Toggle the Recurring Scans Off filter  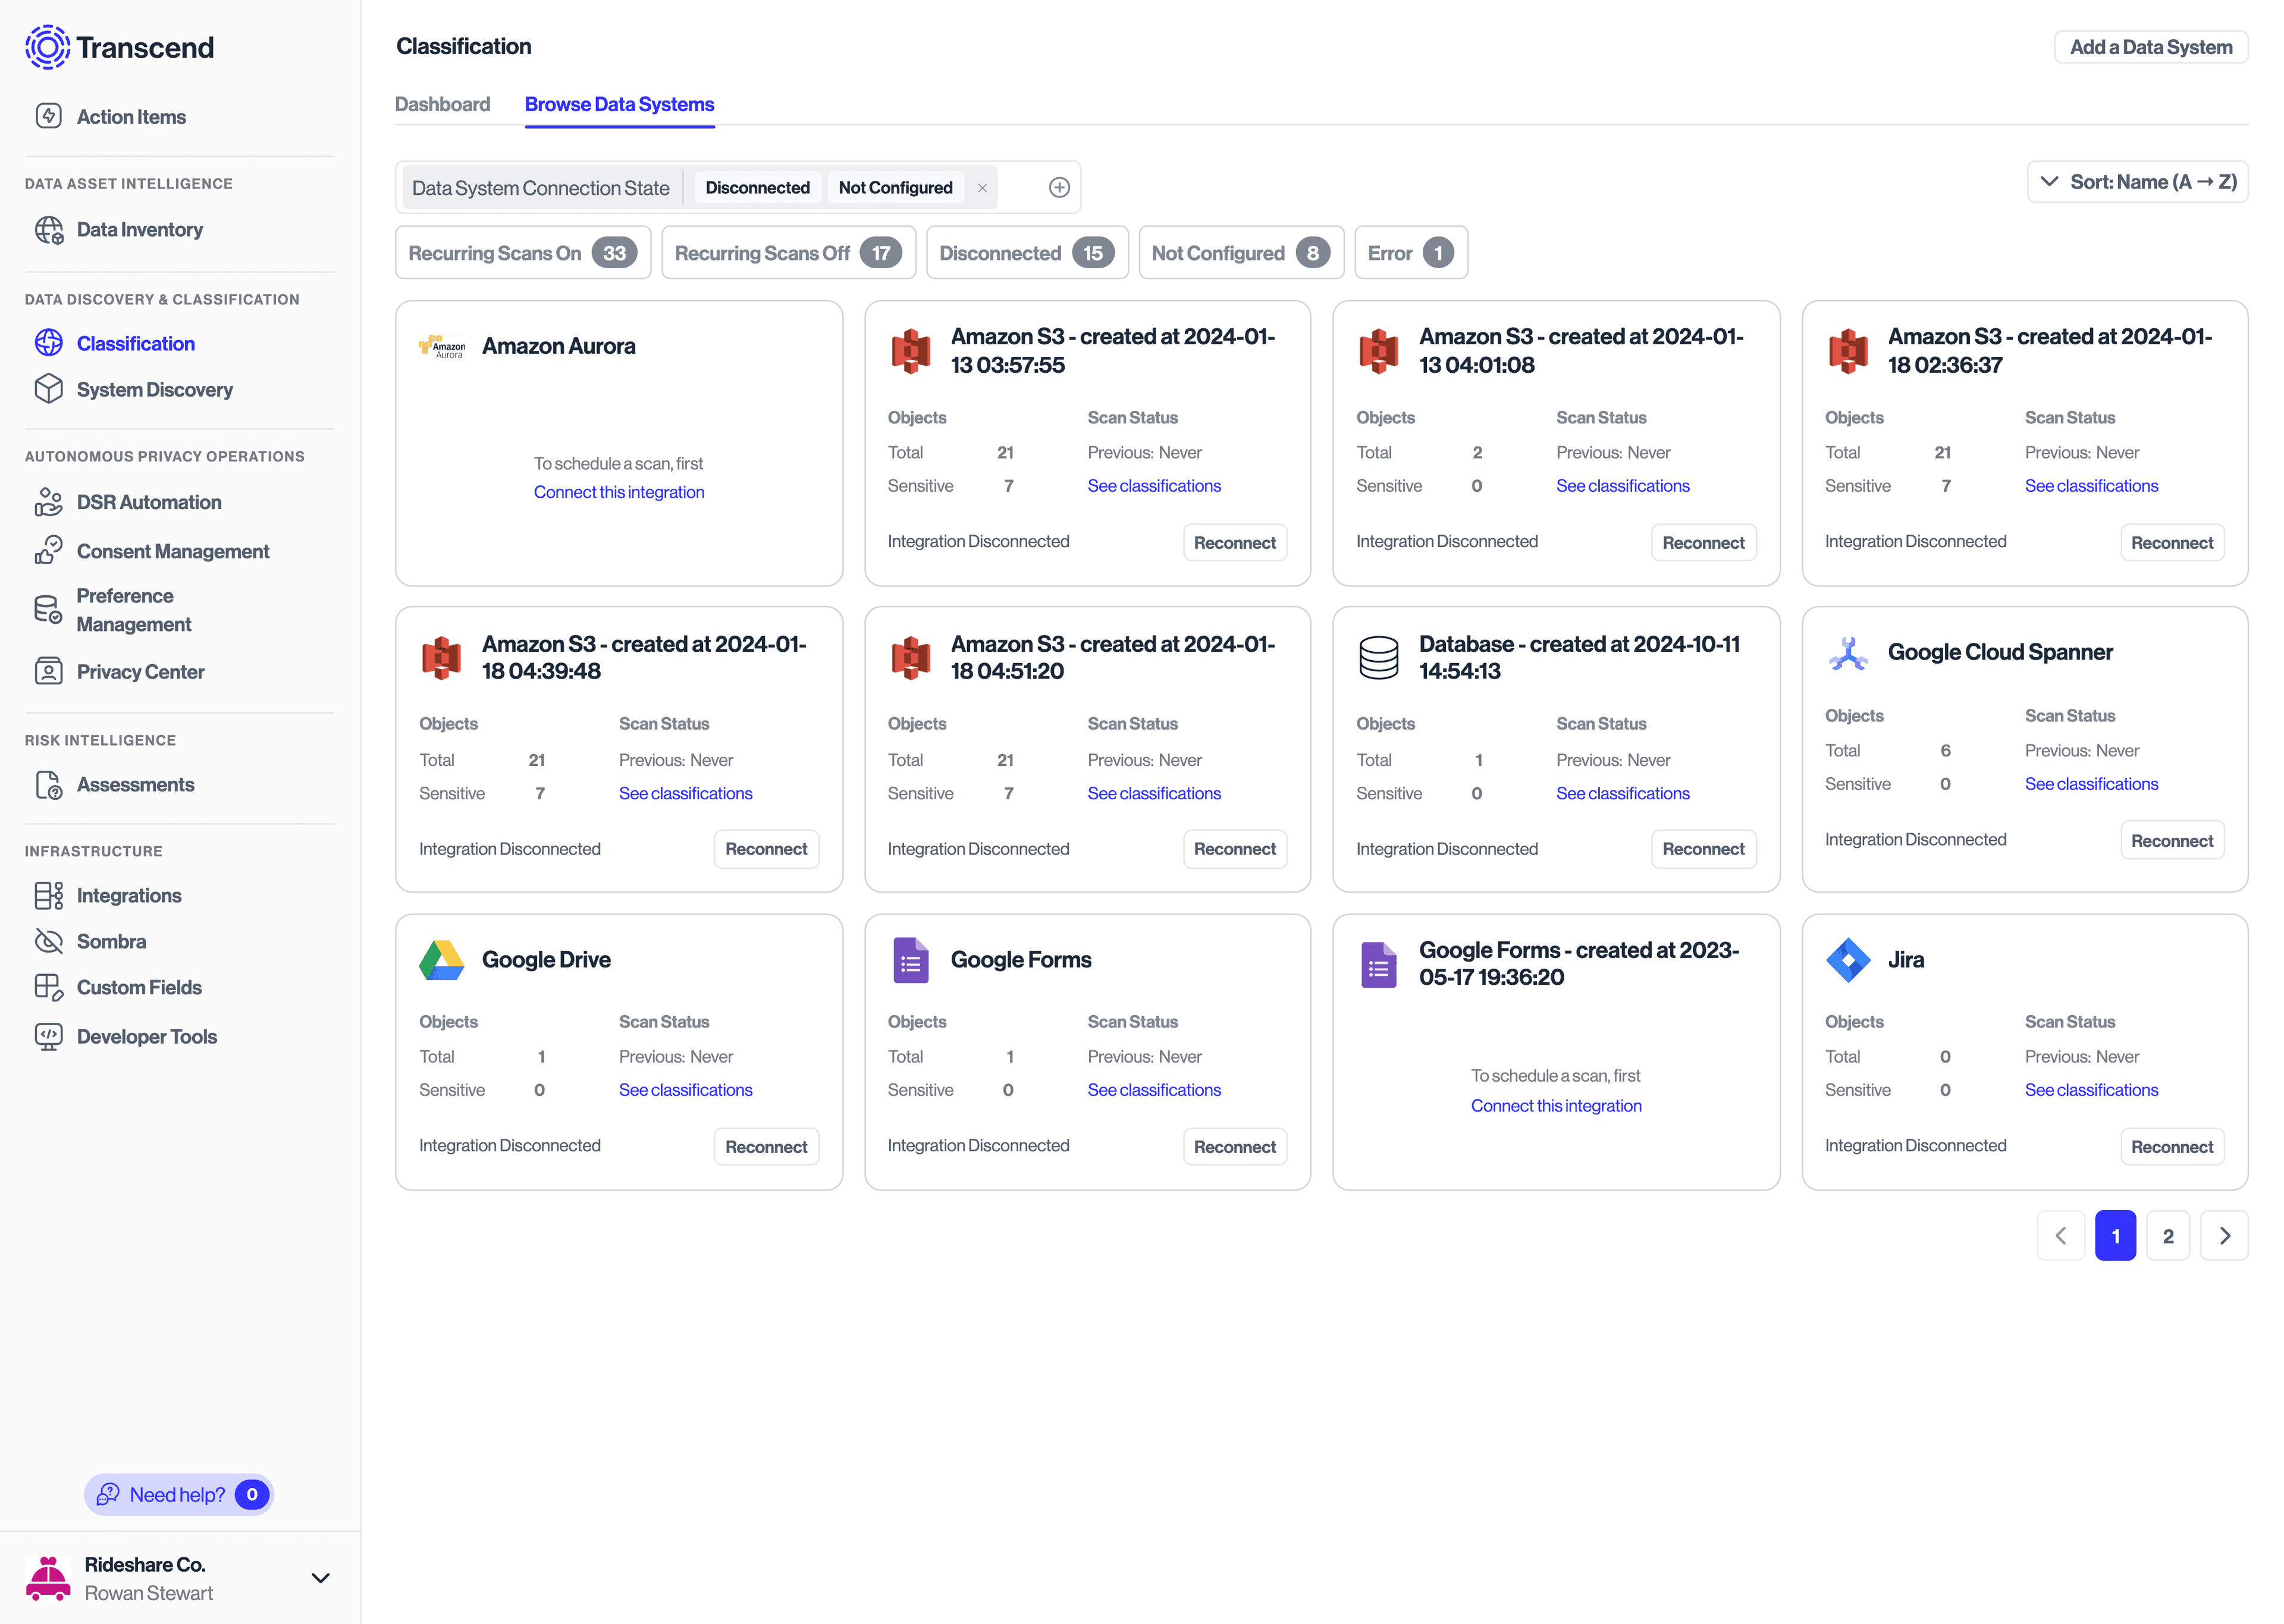(788, 252)
